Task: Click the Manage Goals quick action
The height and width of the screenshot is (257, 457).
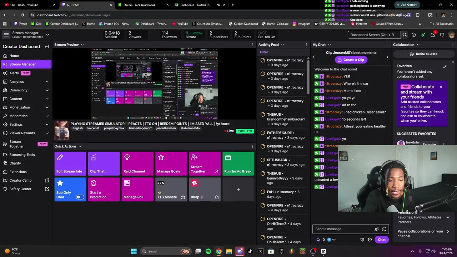Action: click(x=171, y=164)
